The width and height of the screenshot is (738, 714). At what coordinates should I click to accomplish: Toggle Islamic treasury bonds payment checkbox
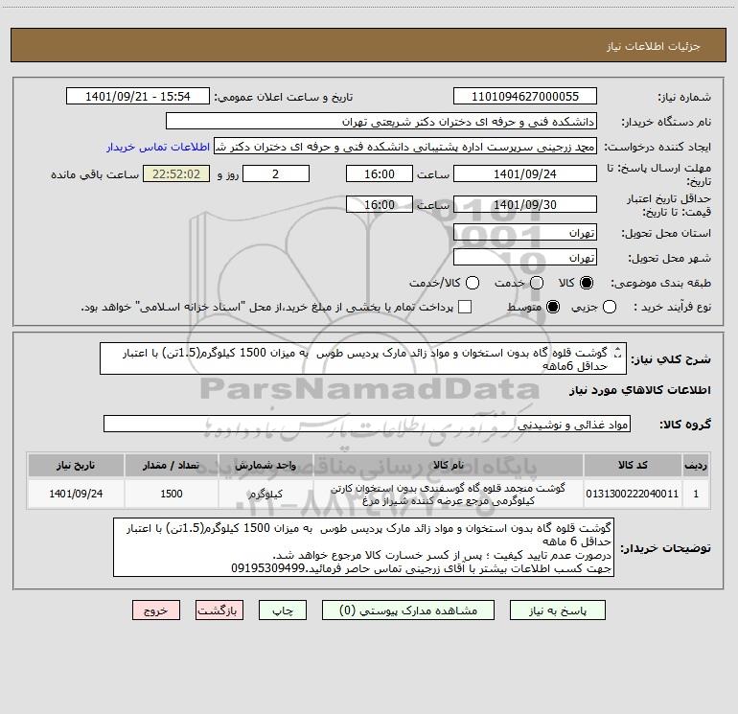(x=465, y=307)
